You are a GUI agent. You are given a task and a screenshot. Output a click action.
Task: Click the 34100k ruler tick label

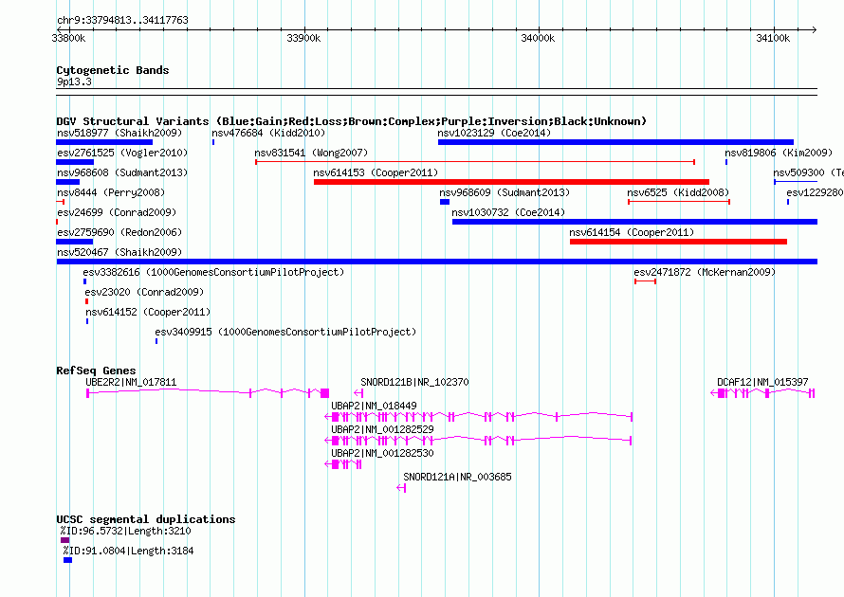773,38
